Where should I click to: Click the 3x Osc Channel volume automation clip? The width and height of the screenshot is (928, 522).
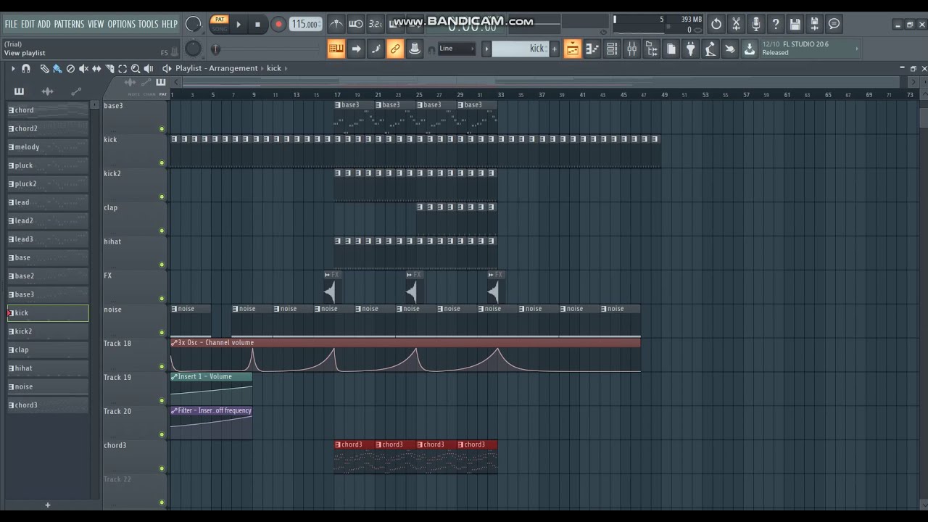click(x=405, y=355)
